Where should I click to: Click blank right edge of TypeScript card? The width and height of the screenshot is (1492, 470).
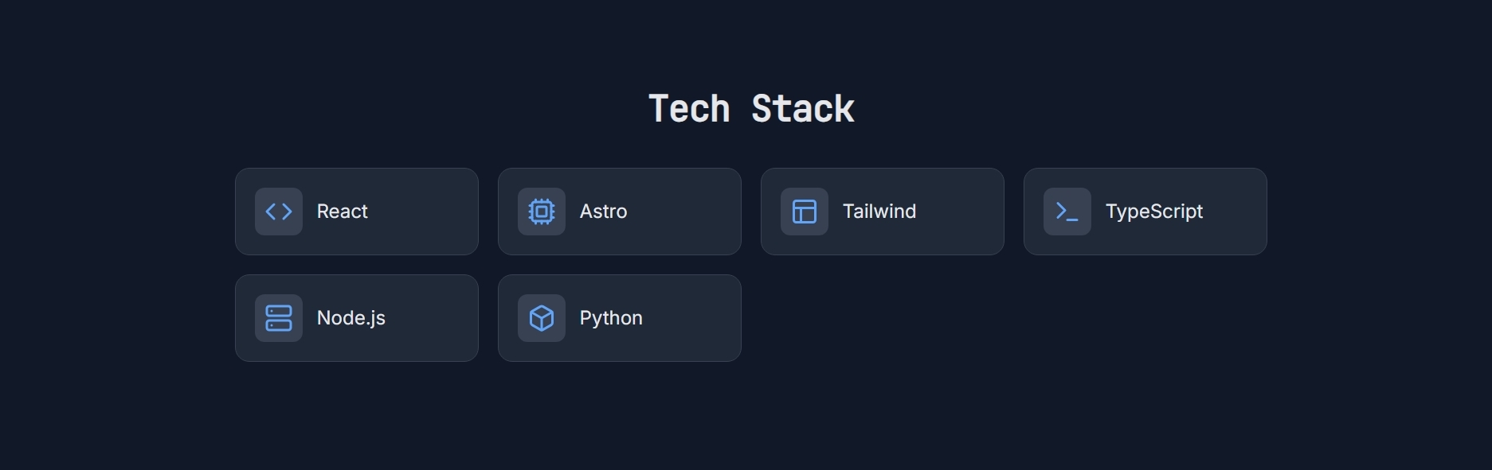point(1243,212)
